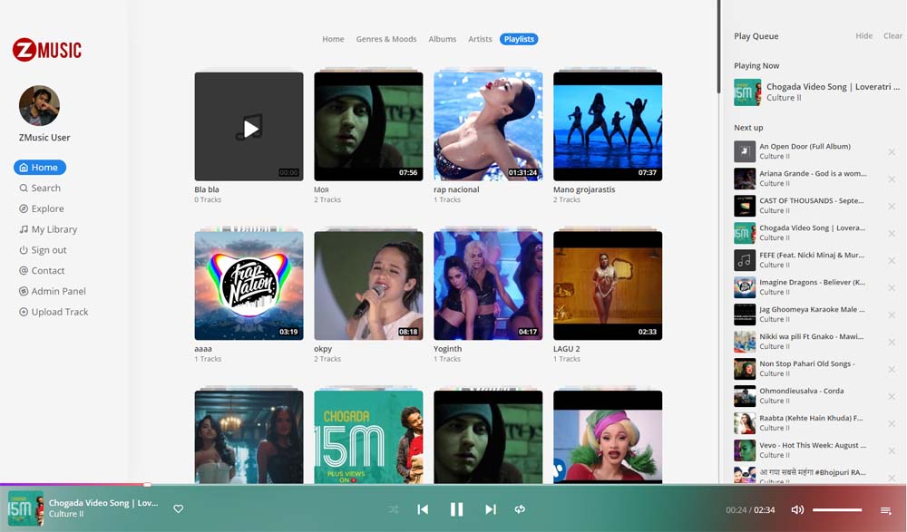Viewport: 907px width, 532px height.
Task: Select Ariana Grande - God is a woman
Action: (813, 173)
